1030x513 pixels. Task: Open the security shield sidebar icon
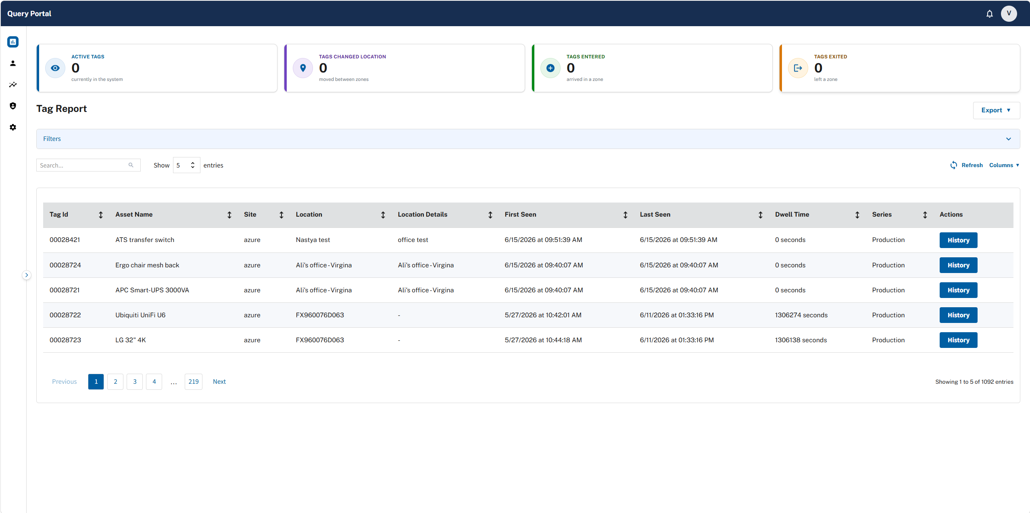pyautogui.click(x=13, y=106)
